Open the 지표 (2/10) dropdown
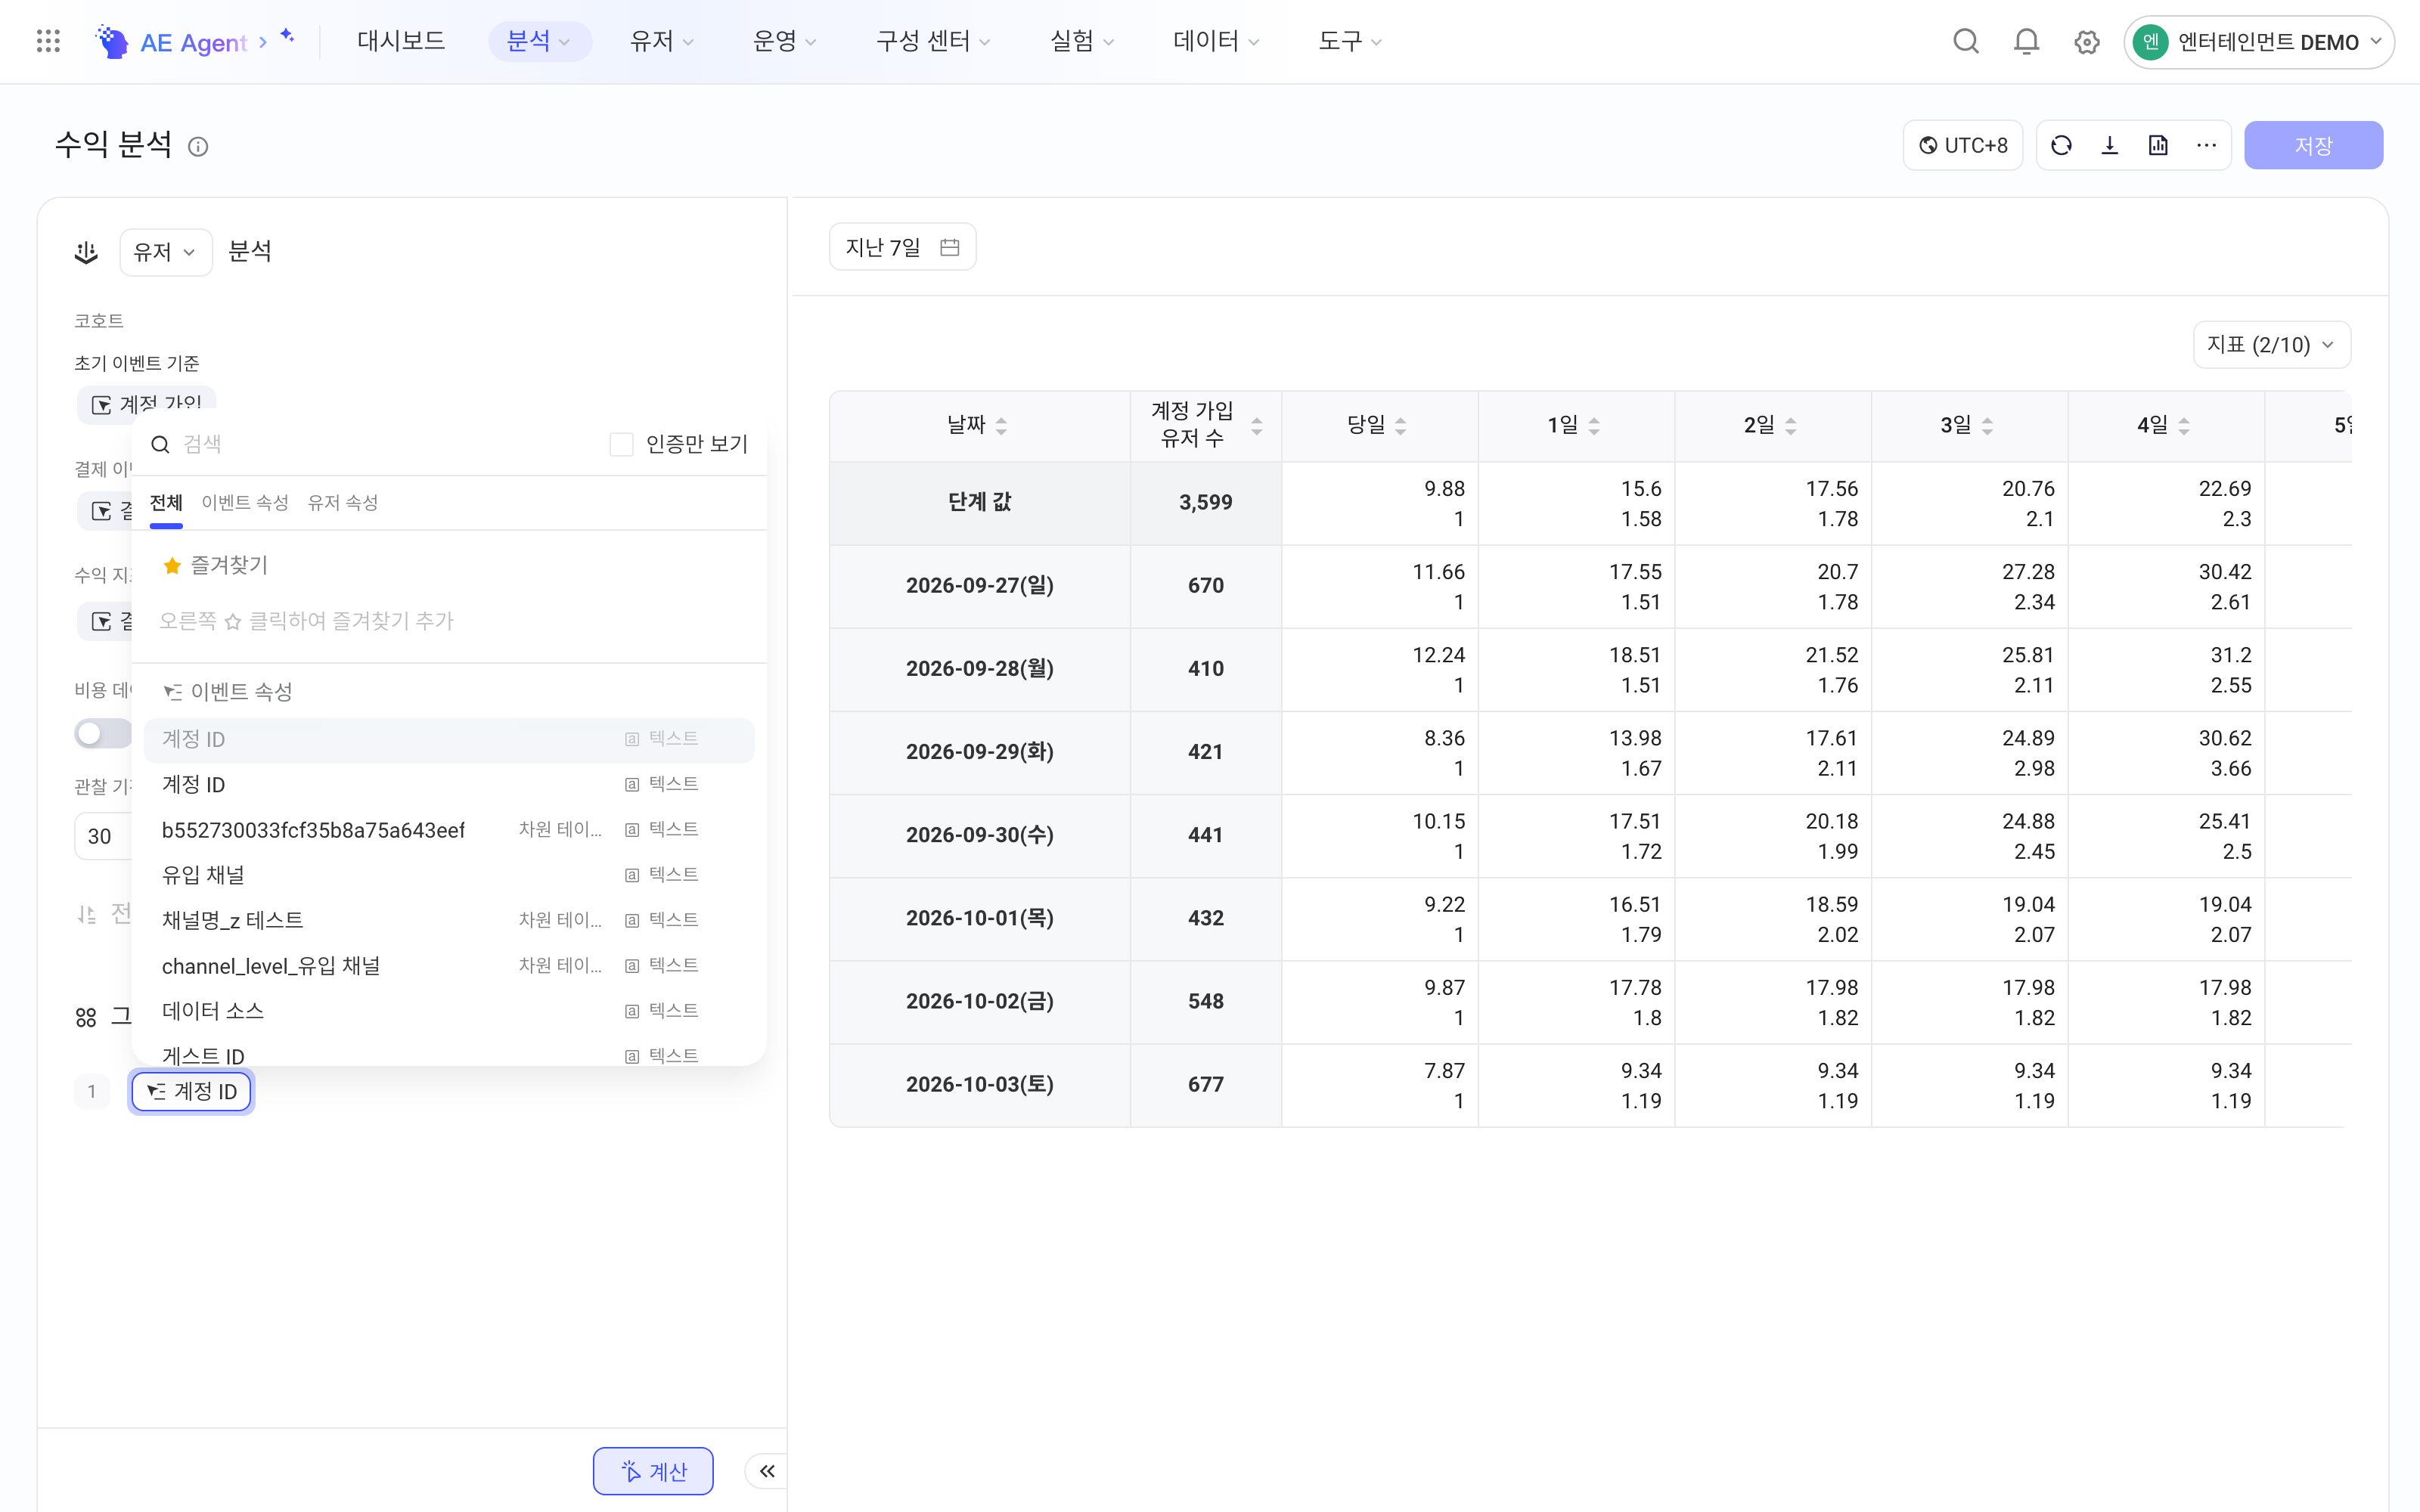The height and width of the screenshot is (1512, 2420). [x=2271, y=345]
